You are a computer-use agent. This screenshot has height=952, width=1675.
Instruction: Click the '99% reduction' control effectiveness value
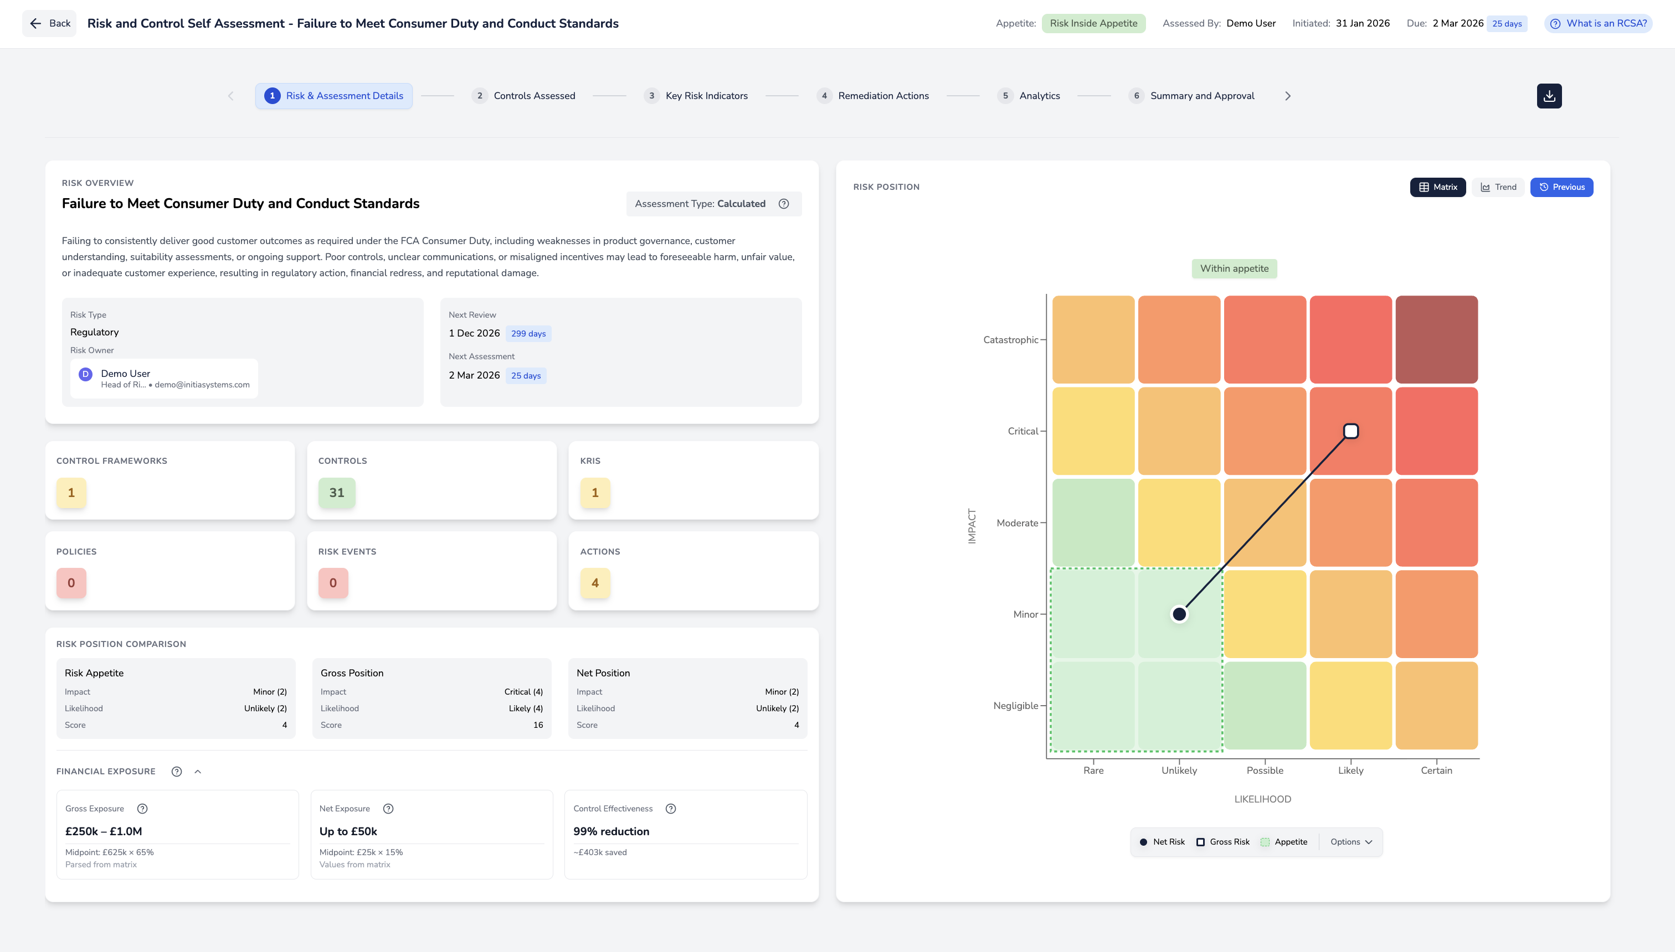[x=611, y=832]
